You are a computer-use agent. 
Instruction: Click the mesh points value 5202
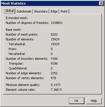click(54, 34)
